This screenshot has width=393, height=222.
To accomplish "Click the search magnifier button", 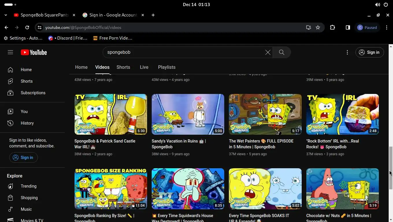I will pyautogui.click(x=281, y=52).
